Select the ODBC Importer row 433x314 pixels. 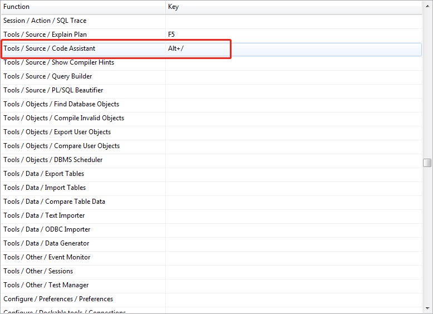pyautogui.click(x=211, y=229)
